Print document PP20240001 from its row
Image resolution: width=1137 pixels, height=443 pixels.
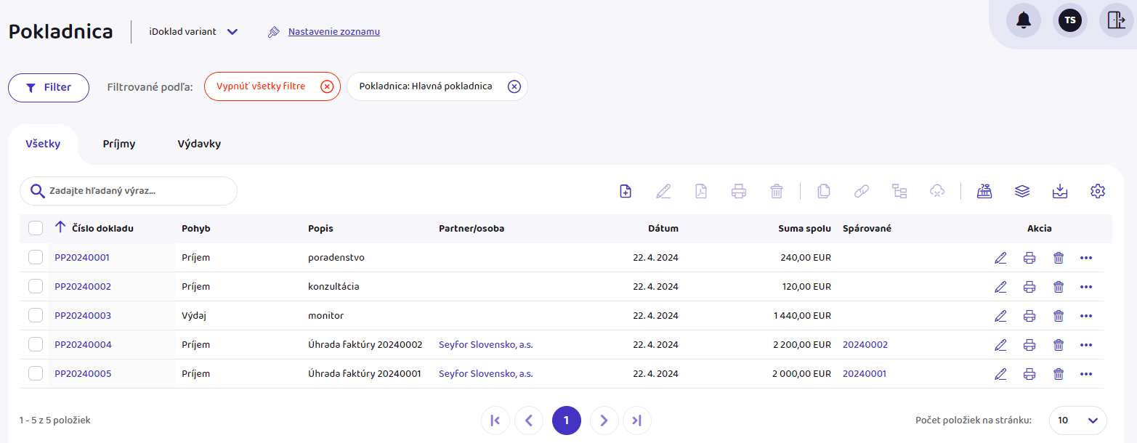[x=1029, y=258]
